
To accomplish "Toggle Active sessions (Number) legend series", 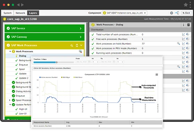I will click(x=49, y=77).
